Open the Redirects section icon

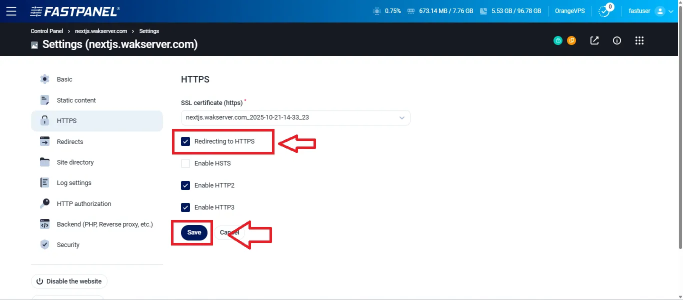(44, 141)
